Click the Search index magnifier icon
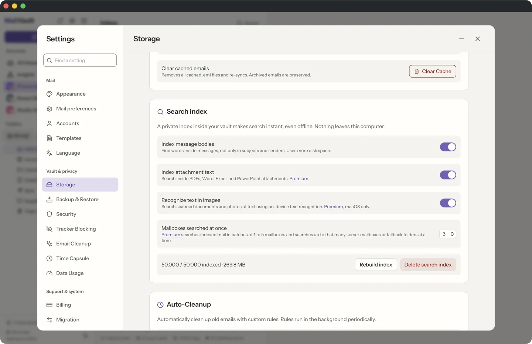Viewport: 532px width, 344px height. (x=160, y=112)
